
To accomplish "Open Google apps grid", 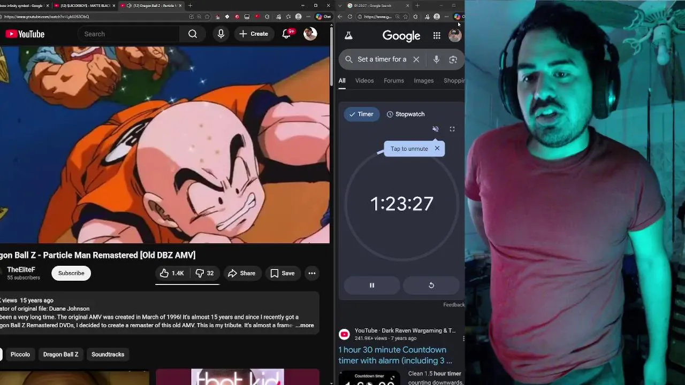I will (437, 36).
